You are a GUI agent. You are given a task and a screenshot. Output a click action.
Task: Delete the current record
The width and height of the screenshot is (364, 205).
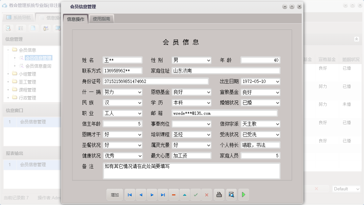point(173,195)
